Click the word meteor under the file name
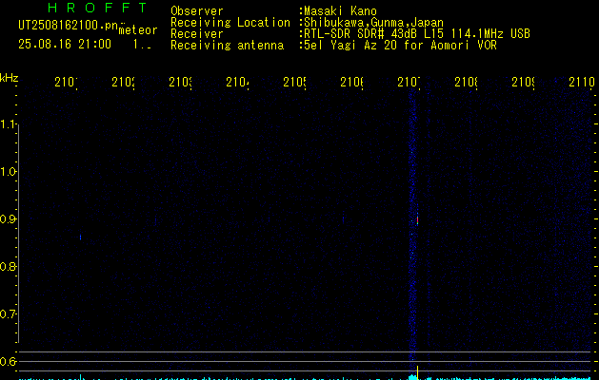 coord(138,30)
